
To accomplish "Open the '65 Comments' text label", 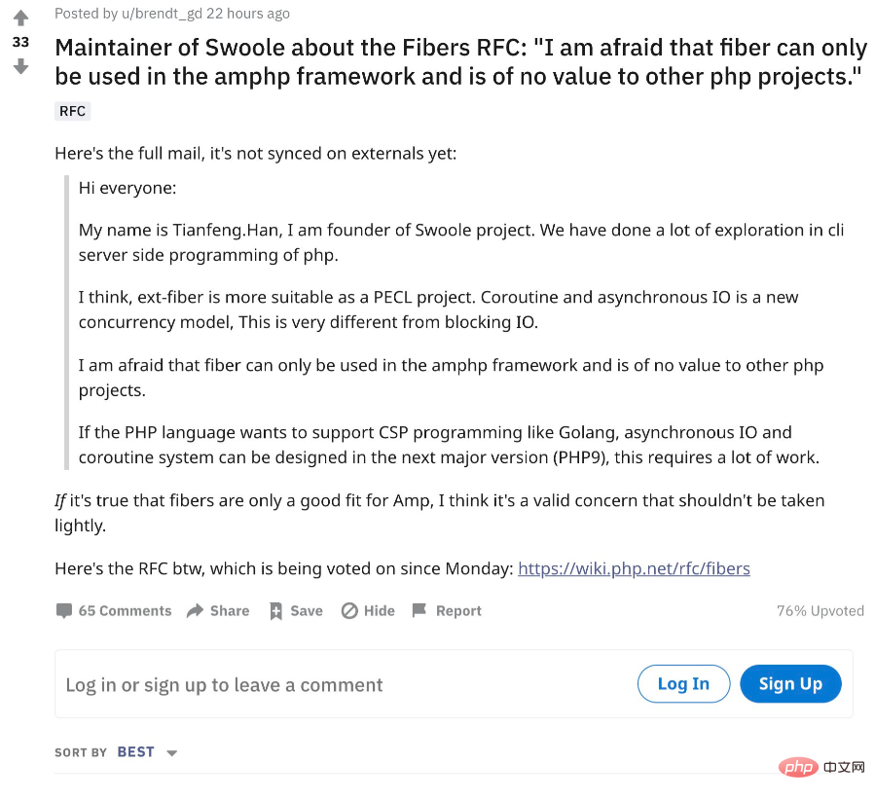I will pyautogui.click(x=125, y=611).
